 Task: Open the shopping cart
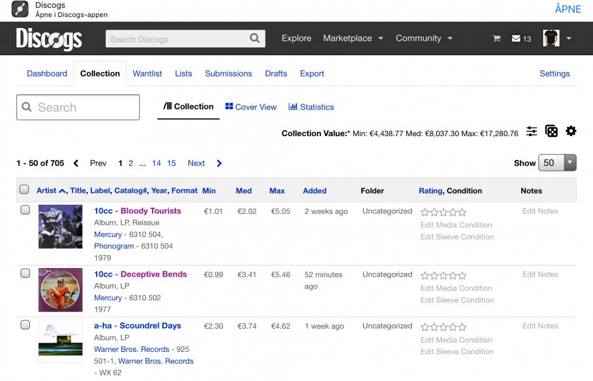pos(496,38)
